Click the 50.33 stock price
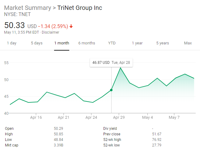 point(14,25)
